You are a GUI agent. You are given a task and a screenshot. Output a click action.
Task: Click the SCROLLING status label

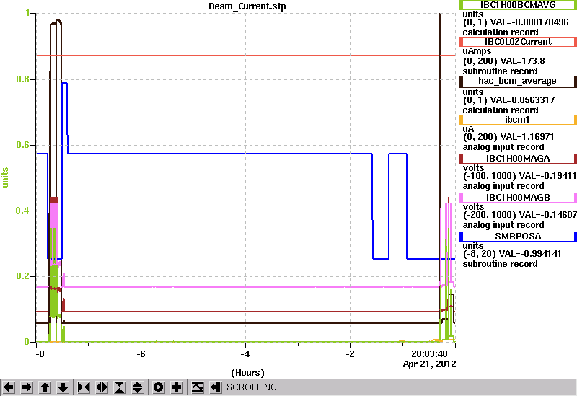(252, 387)
